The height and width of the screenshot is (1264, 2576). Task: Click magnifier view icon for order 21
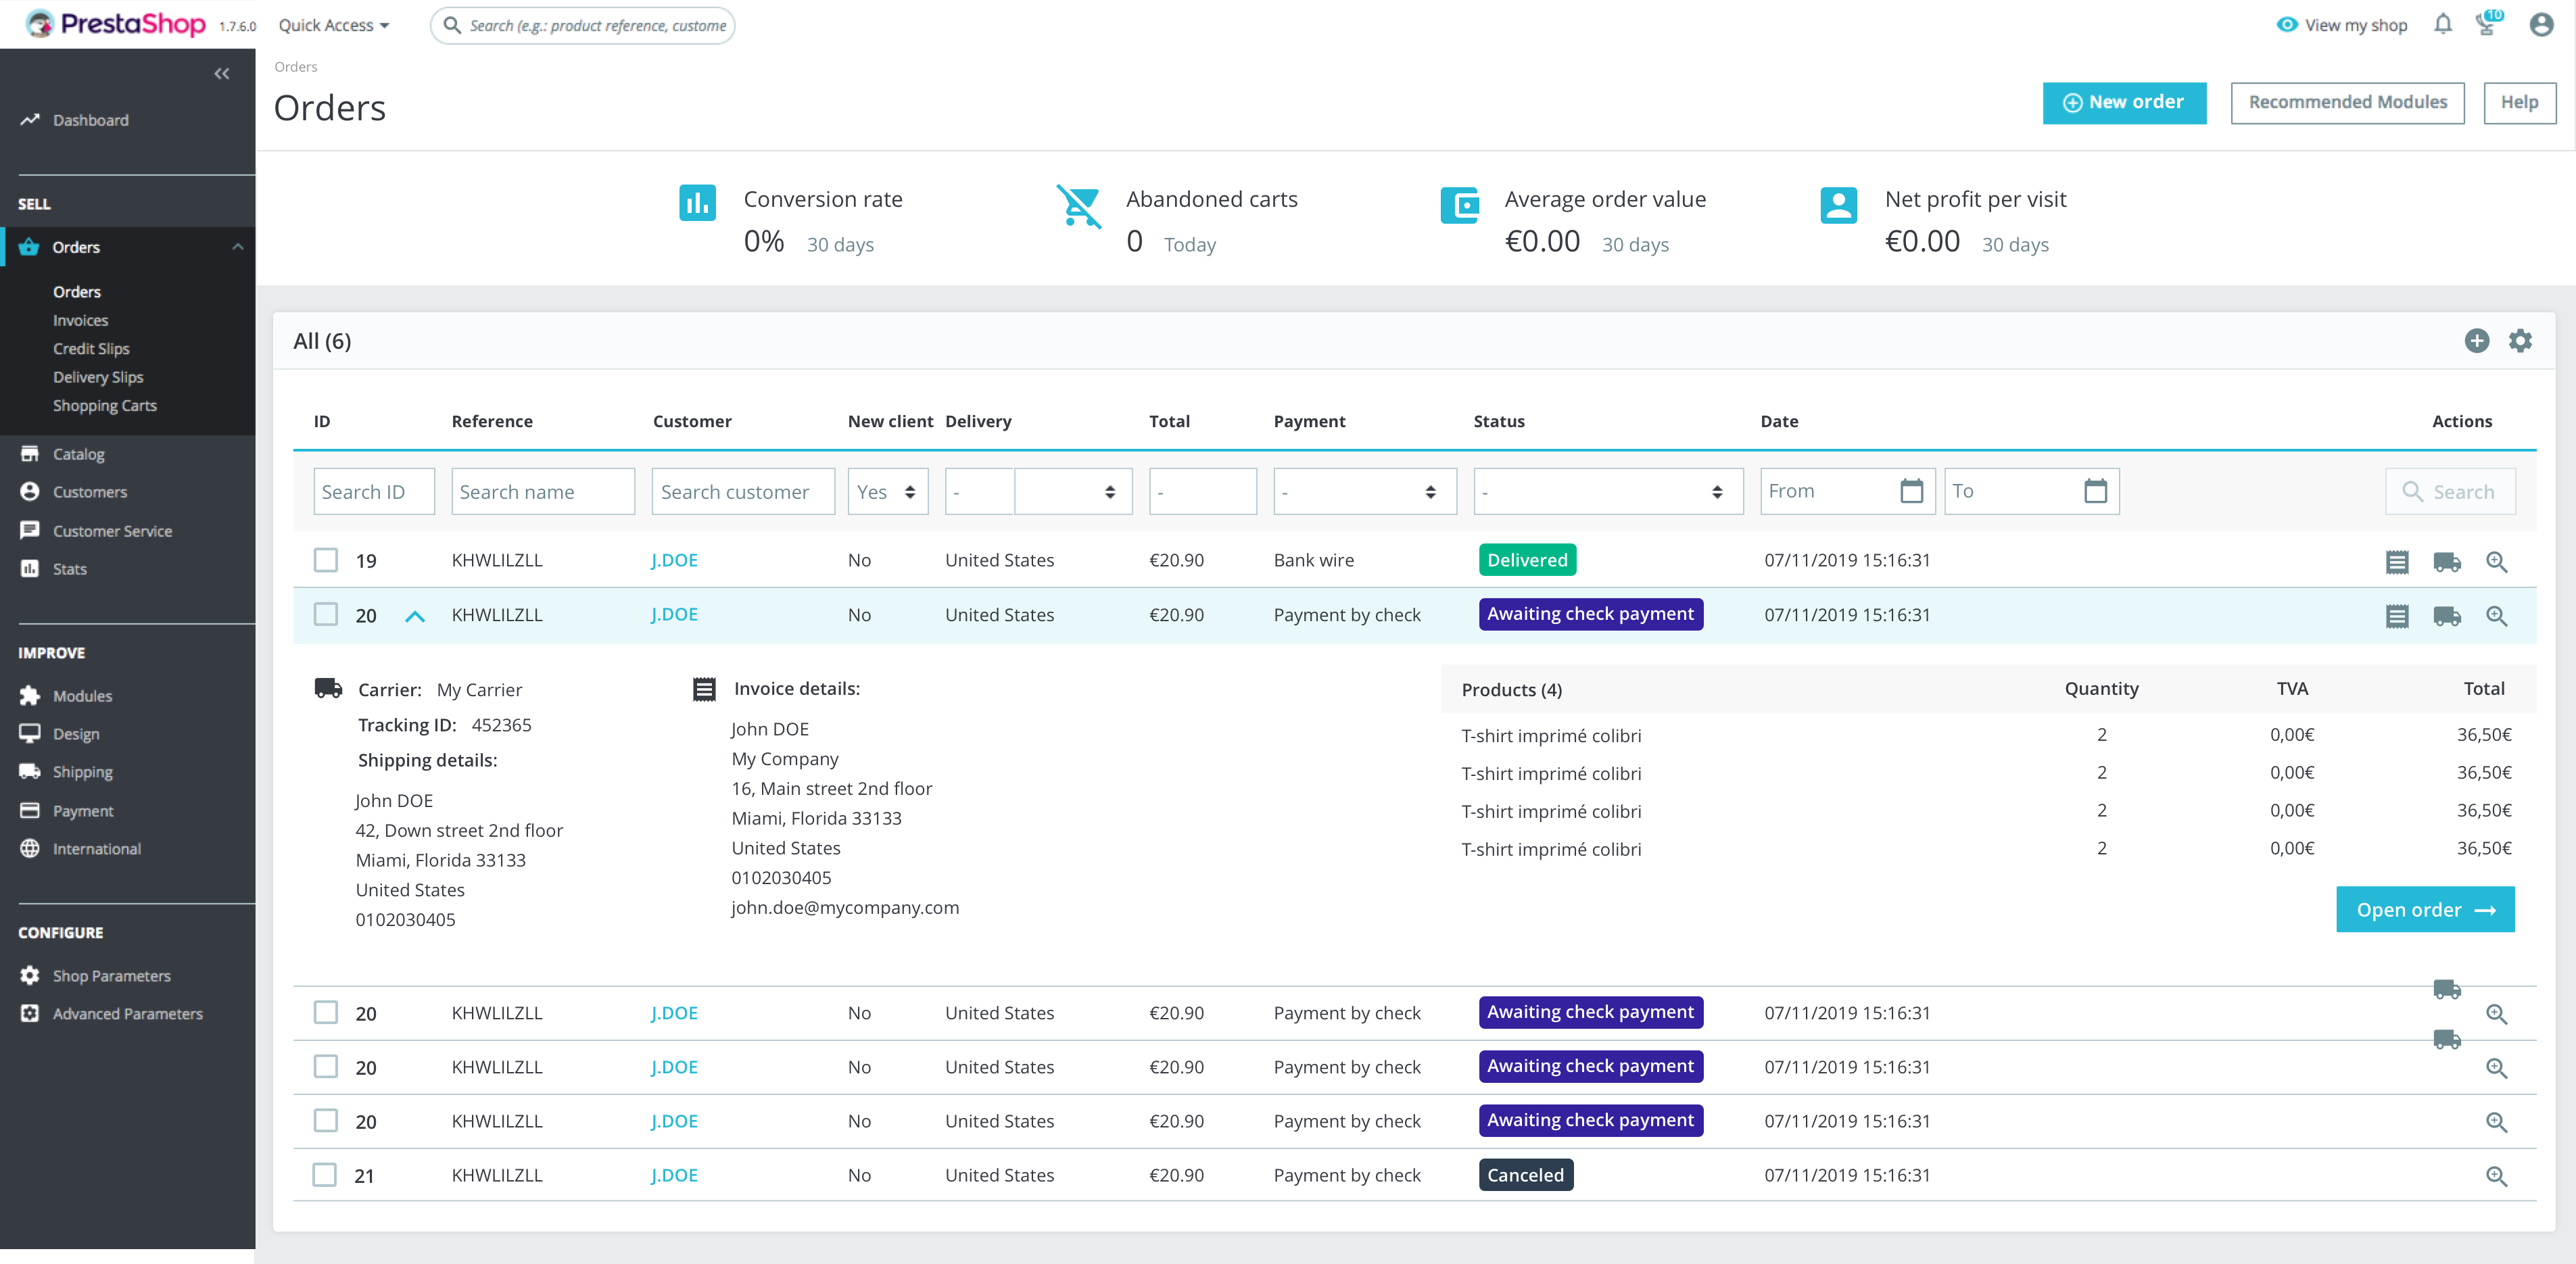(x=2496, y=1177)
